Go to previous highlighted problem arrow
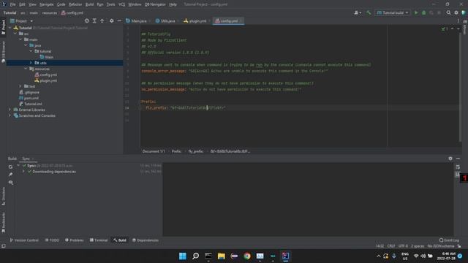 pos(452,29)
